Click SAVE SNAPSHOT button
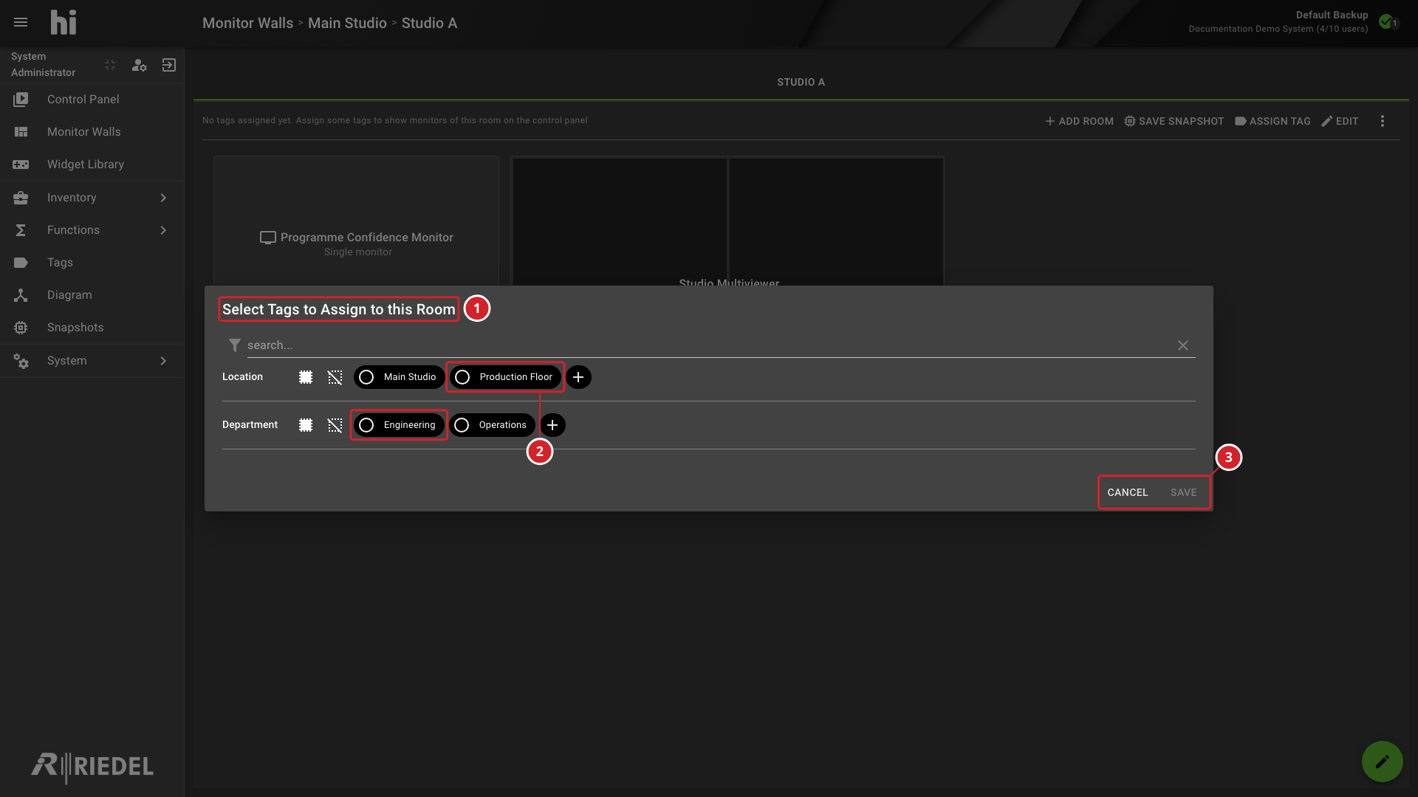 pos(1174,121)
